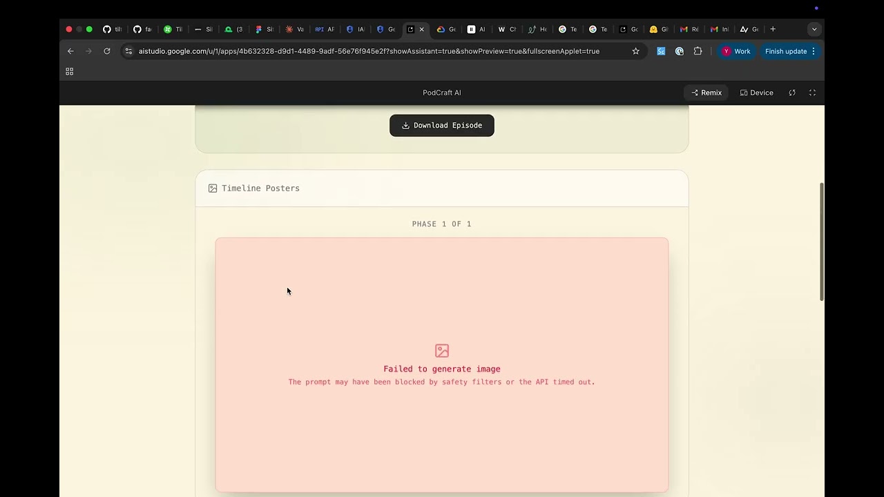Enter fullscreen using the expand icon
The width and height of the screenshot is (884, 497).
(812, 92)
